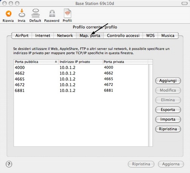
Task: Open the Password lock icon
Action: 52,13
